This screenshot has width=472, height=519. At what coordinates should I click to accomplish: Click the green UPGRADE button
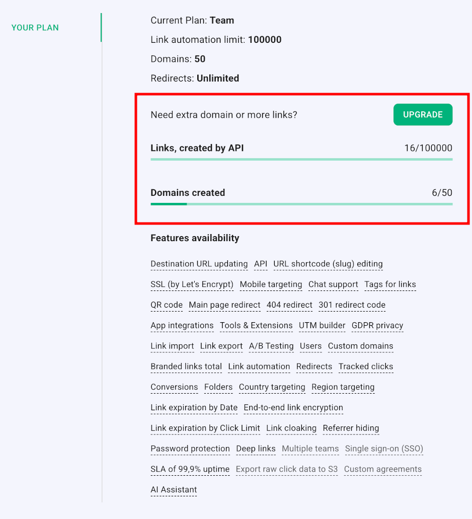pyautogui.click(x=423, y=115)
